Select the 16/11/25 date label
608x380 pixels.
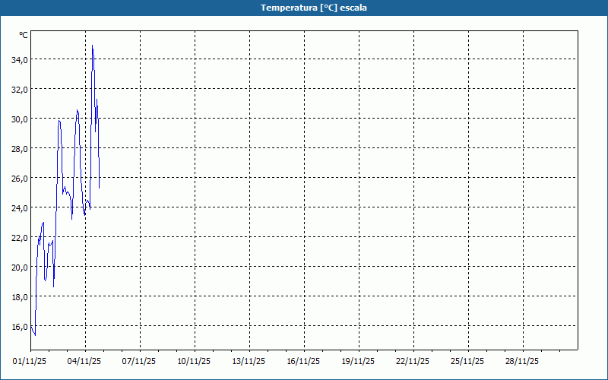point(304,361)
